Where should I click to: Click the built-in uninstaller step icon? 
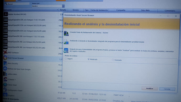click(66, 42)
